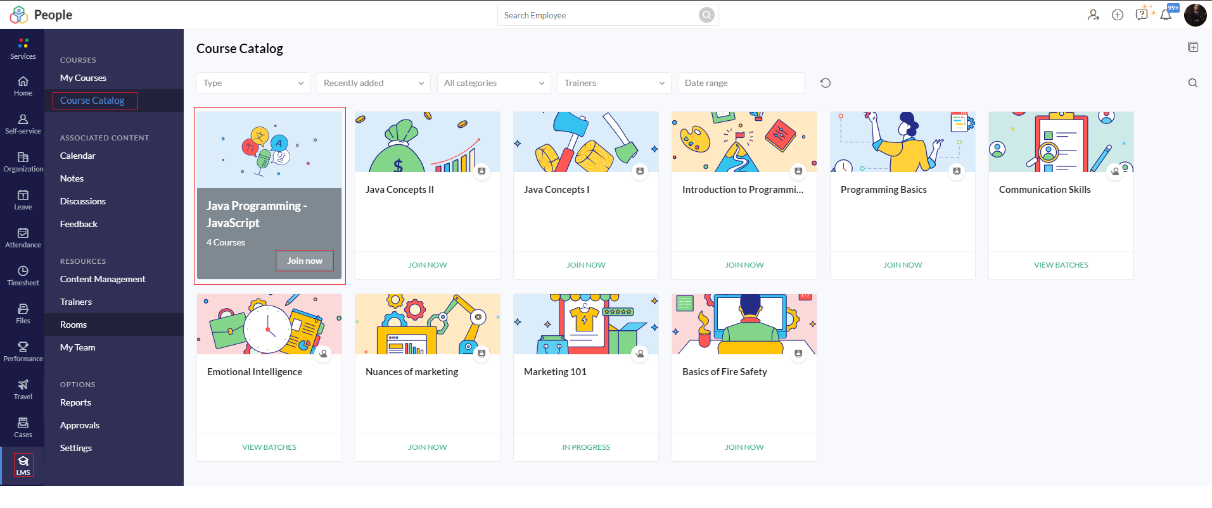Screen dimensions: 1212x508
Task: Open the Programming Basics thumbnail
Action: (x=903, y=142)
